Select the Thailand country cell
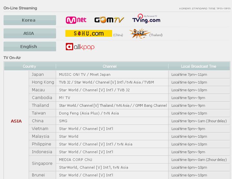This screenshot has width=232, height=179. 42,105
